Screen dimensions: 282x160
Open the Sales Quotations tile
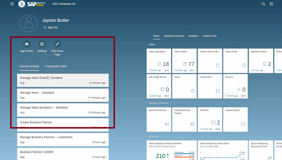(159, 60)
